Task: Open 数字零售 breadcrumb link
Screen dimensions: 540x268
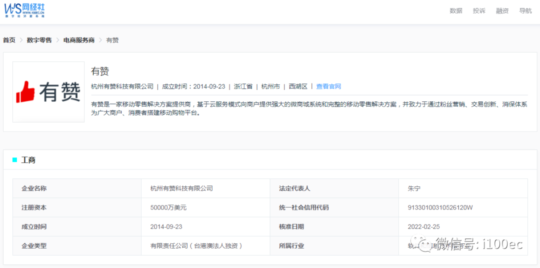Action: click(39, 40)
